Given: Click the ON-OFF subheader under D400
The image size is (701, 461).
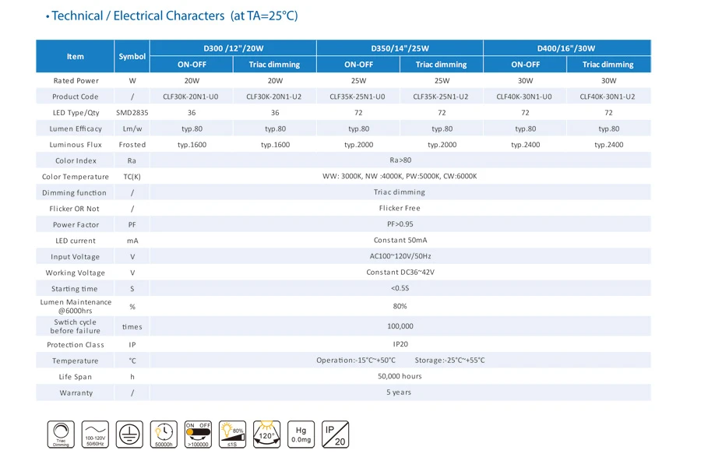Looking at the screenshot, I should click(525, 65).
